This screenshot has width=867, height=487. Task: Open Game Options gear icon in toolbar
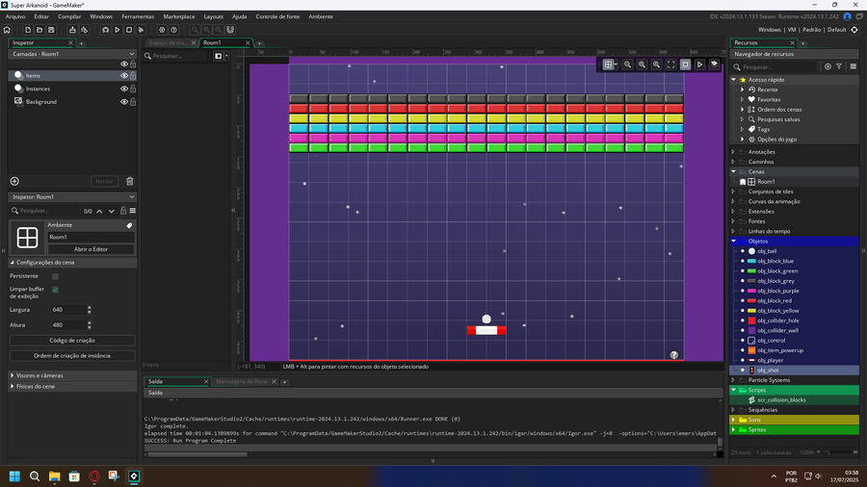[162, 30]
